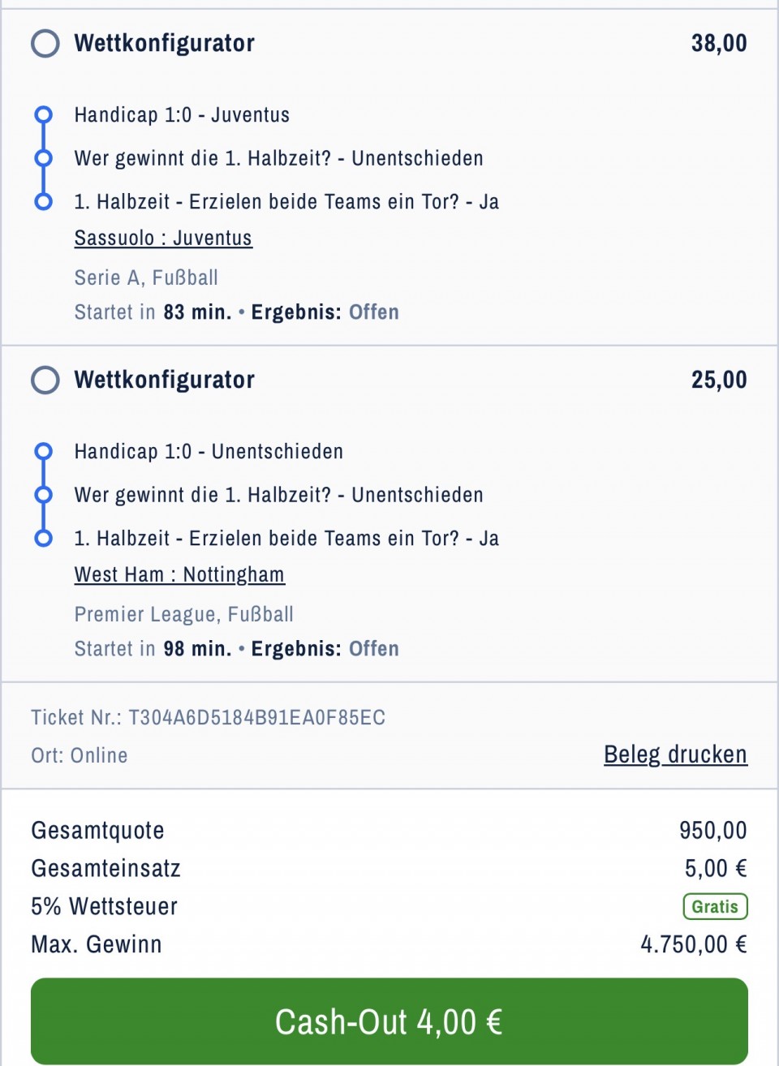Image resolution: width=779 pixels, height=1066 pixels.
Task: Click the timeline dot for Handicap 1:0 - Unentschieden
Action: (44, 451)
